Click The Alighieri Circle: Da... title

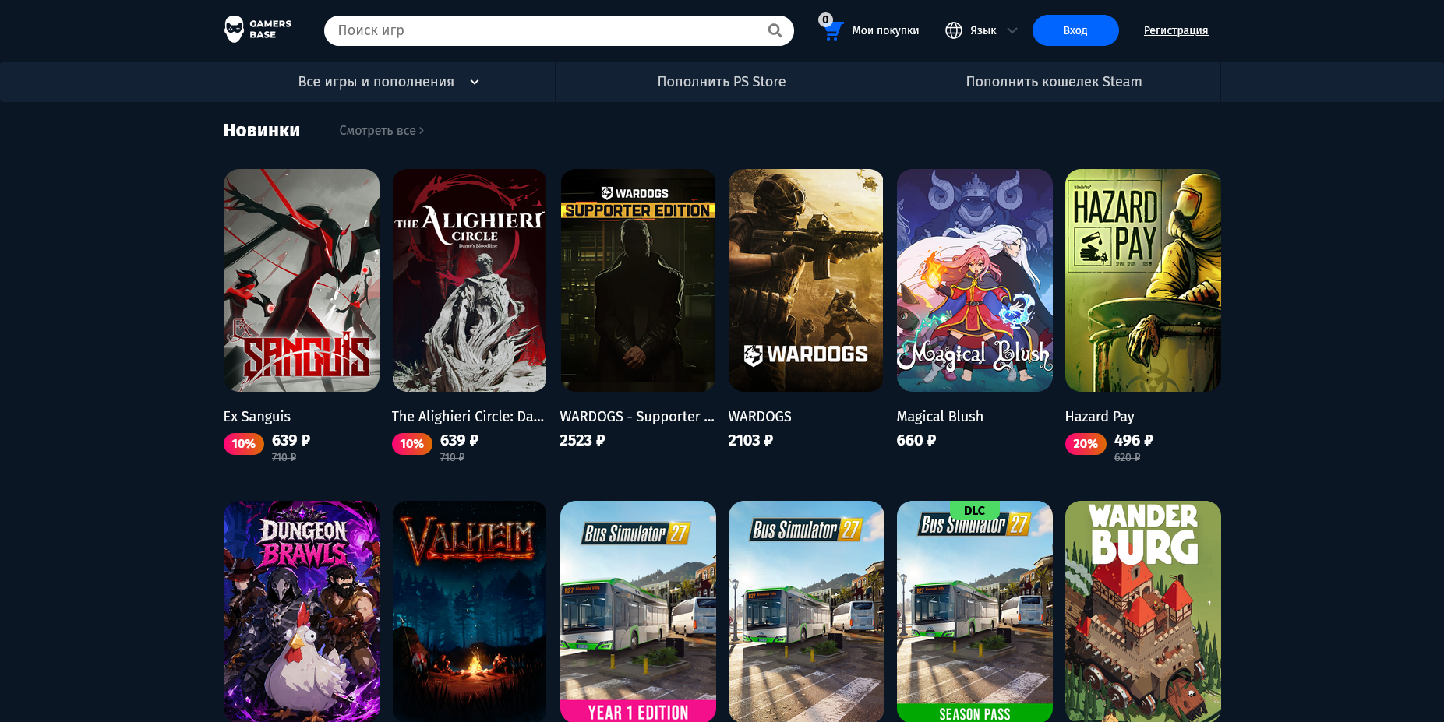(x=468, y=417)
